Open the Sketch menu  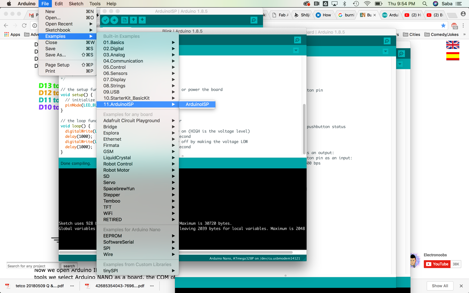76,4
